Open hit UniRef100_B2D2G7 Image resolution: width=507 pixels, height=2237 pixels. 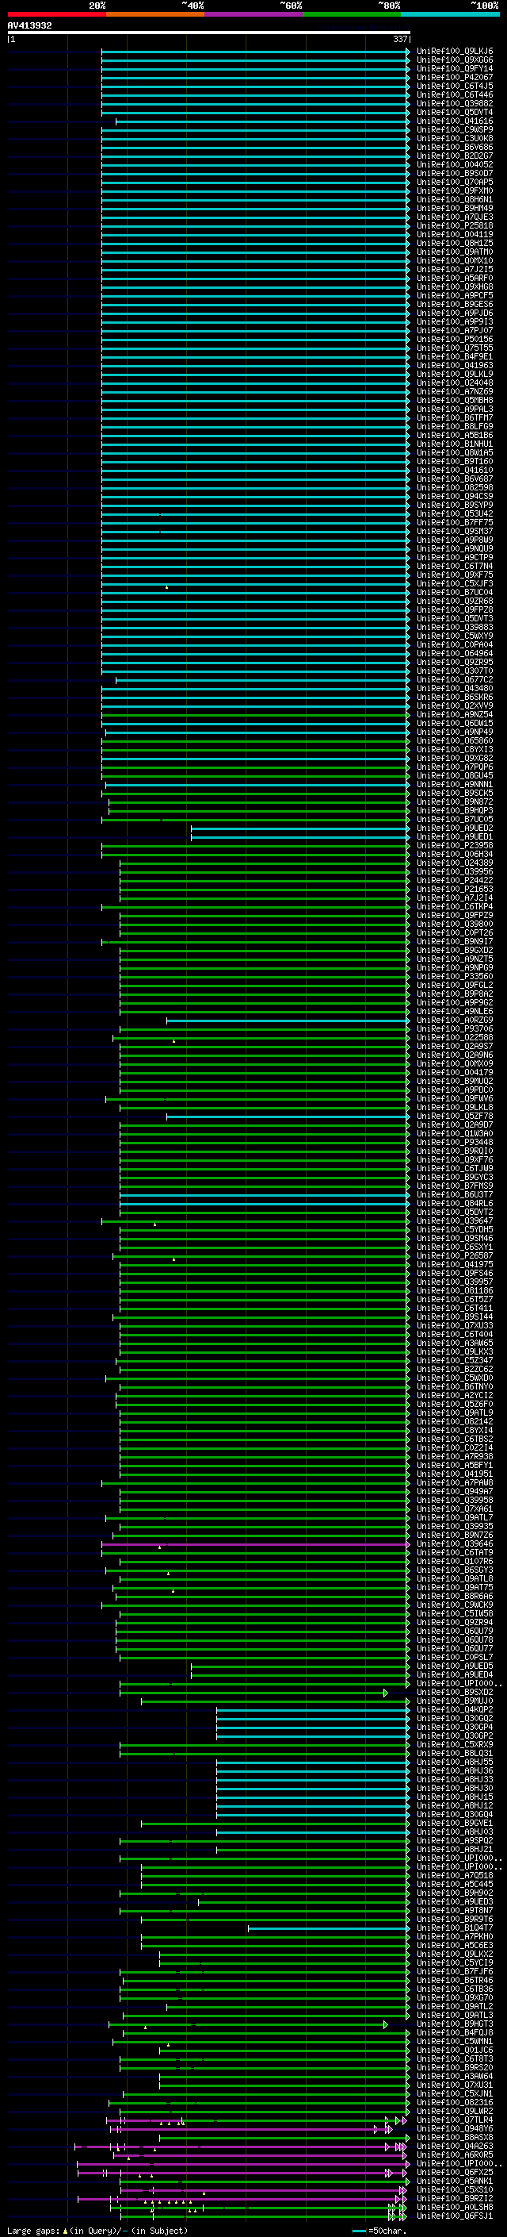point(455,156)
